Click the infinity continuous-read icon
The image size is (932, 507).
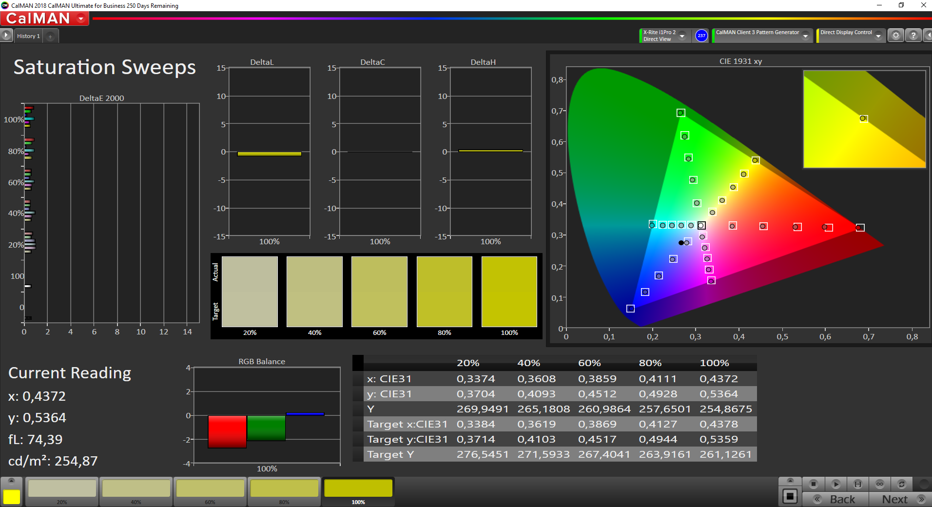click(880, 484)
